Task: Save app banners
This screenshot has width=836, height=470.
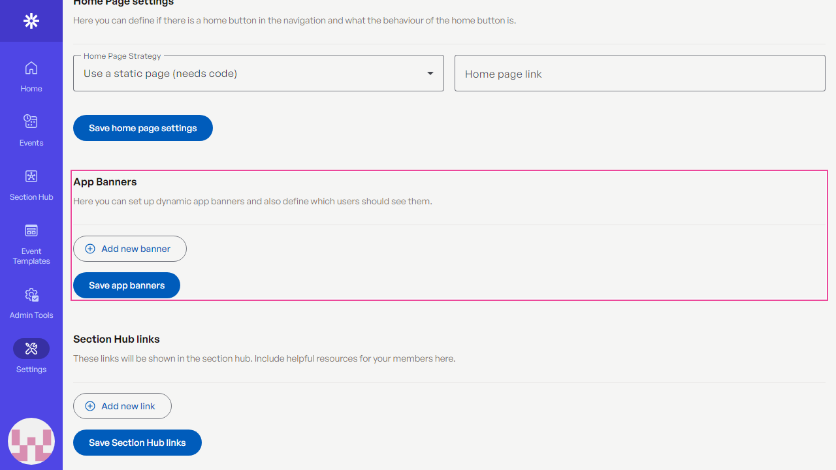Action: (x=127, y=285)
